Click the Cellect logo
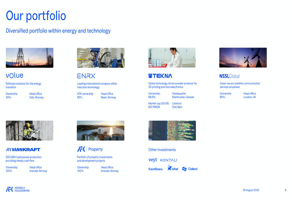Image resolution: width=292 pixels, height=200 pixels. [190, 169]
